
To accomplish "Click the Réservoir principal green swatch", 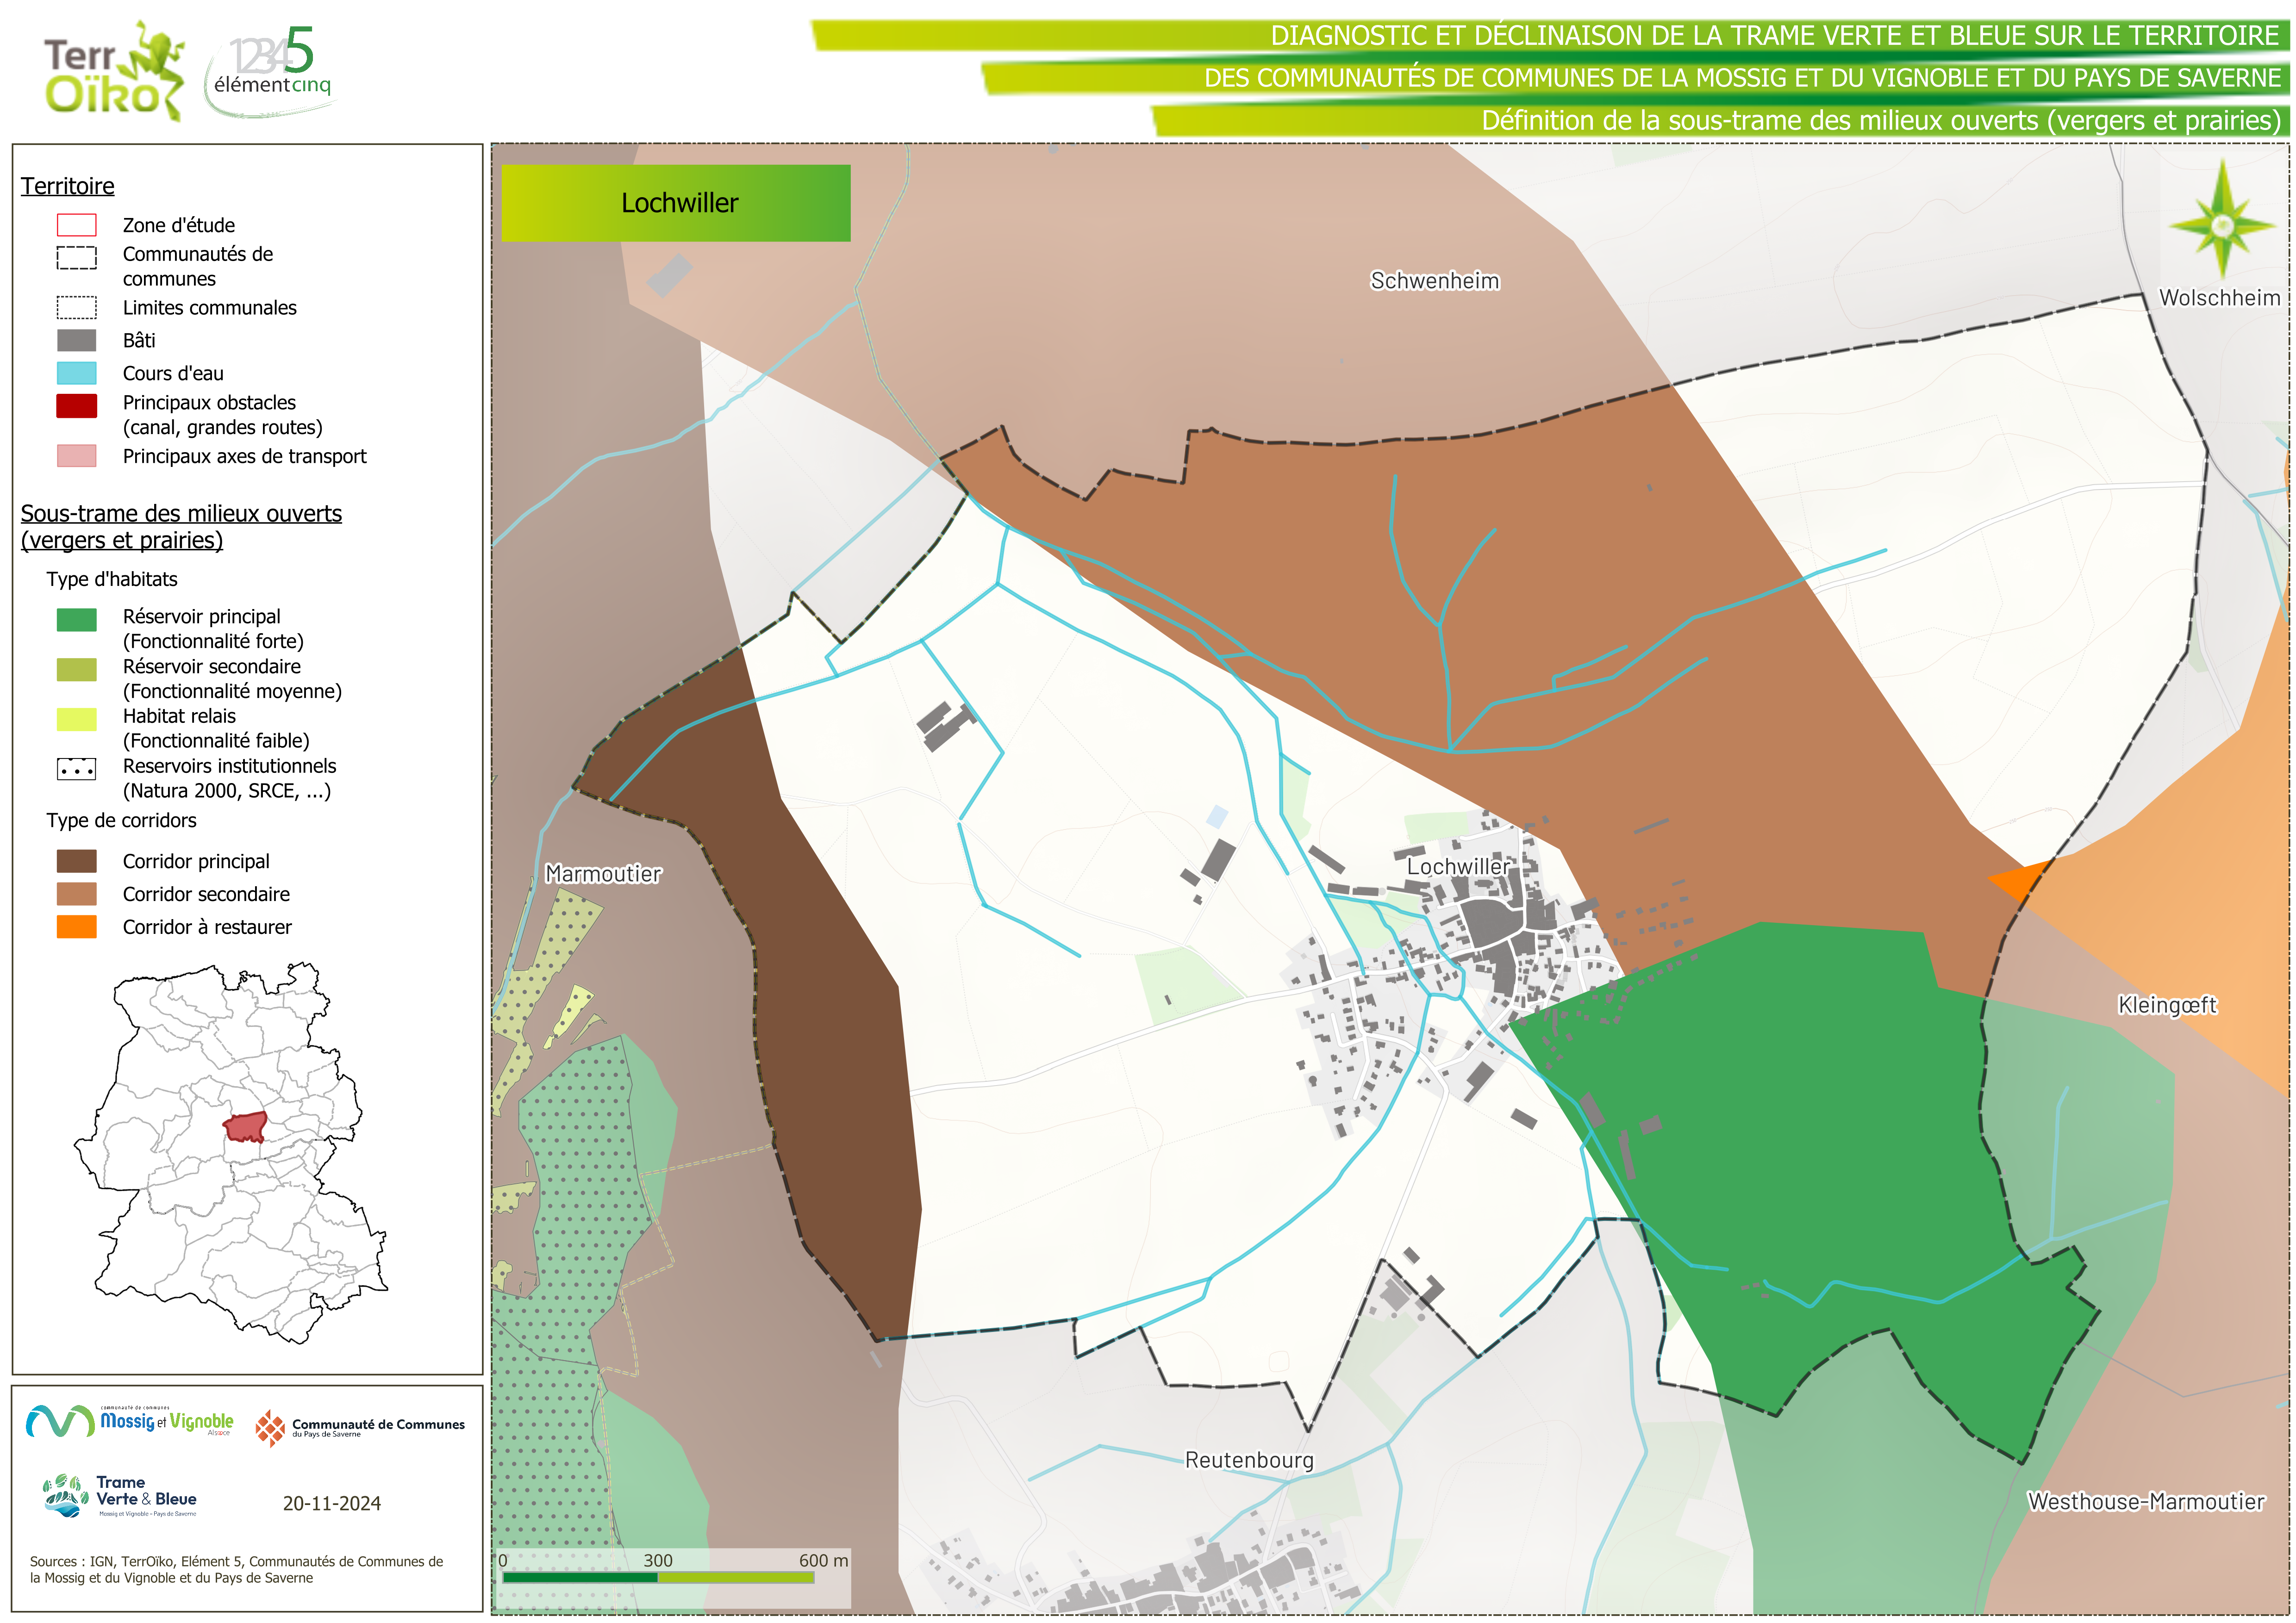I will [76, 620].
